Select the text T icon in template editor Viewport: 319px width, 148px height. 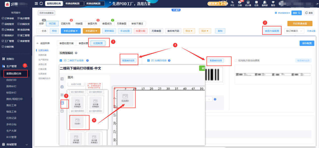tap(62, 111)
